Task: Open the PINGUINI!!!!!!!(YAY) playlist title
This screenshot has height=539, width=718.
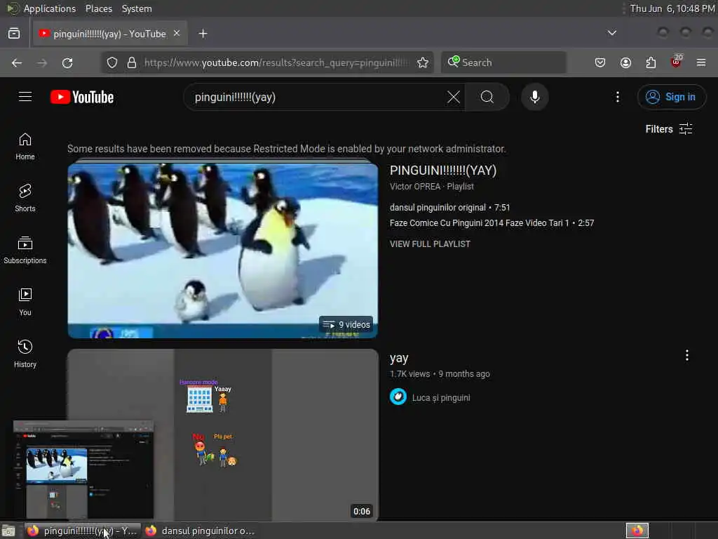Action: pos(443,171)
